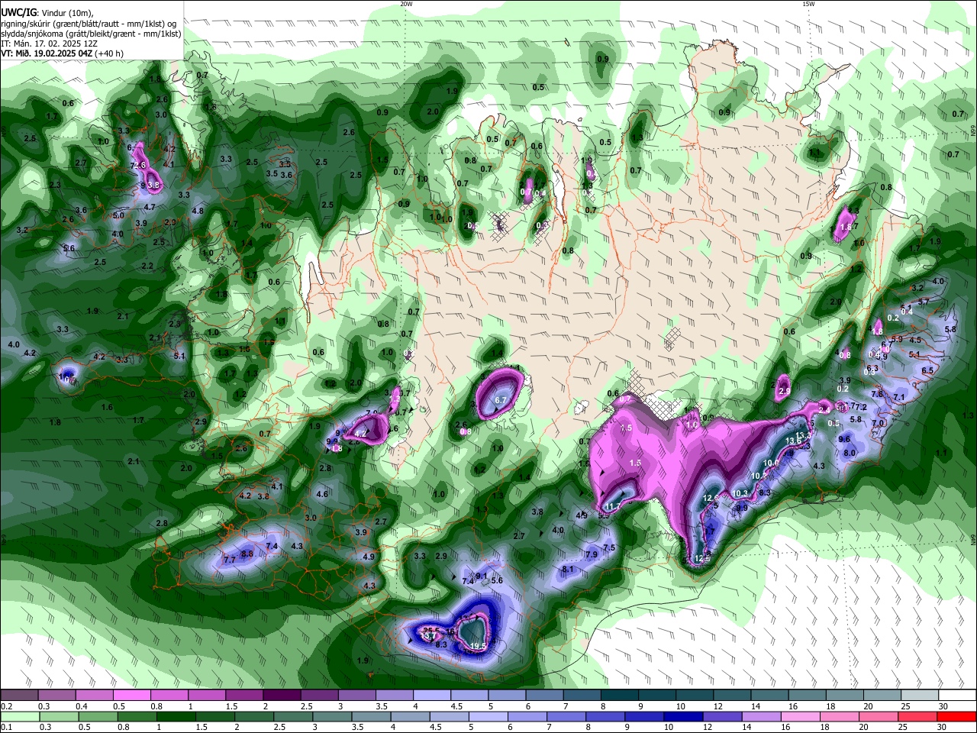Click the bright red 30 mm rain legend swatch

(958, 717)
